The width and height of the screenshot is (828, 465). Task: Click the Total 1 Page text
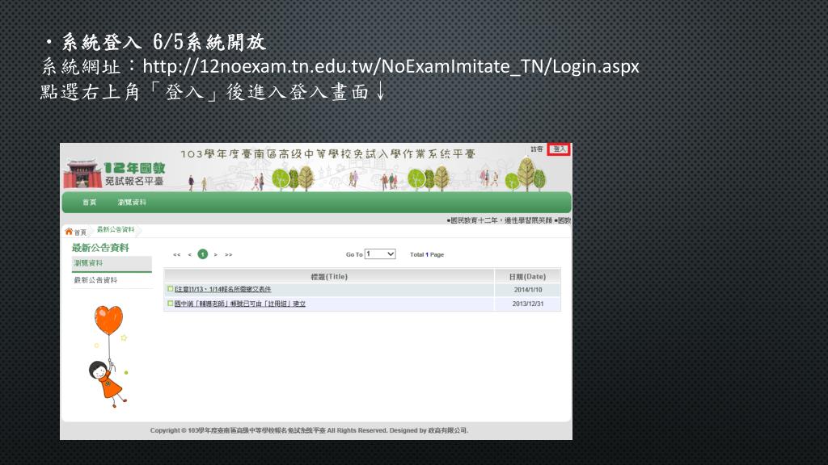pyautogui.click(x=427, y=254)
